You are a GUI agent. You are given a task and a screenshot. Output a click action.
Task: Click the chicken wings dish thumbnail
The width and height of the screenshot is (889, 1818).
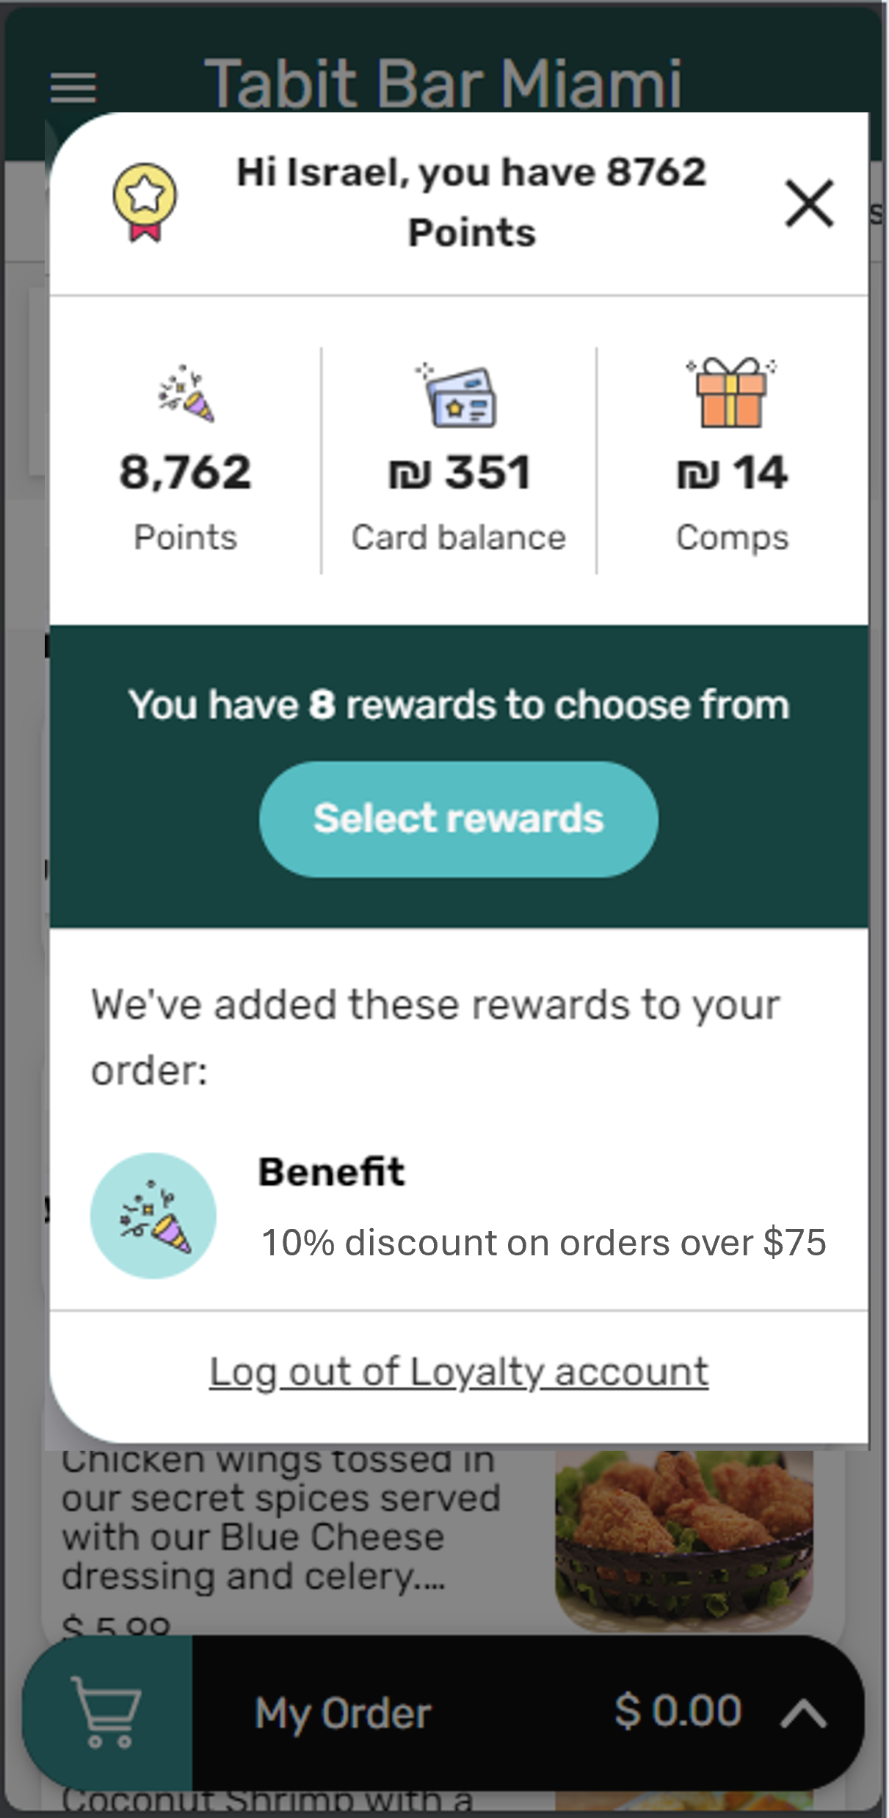point(683,1539)
